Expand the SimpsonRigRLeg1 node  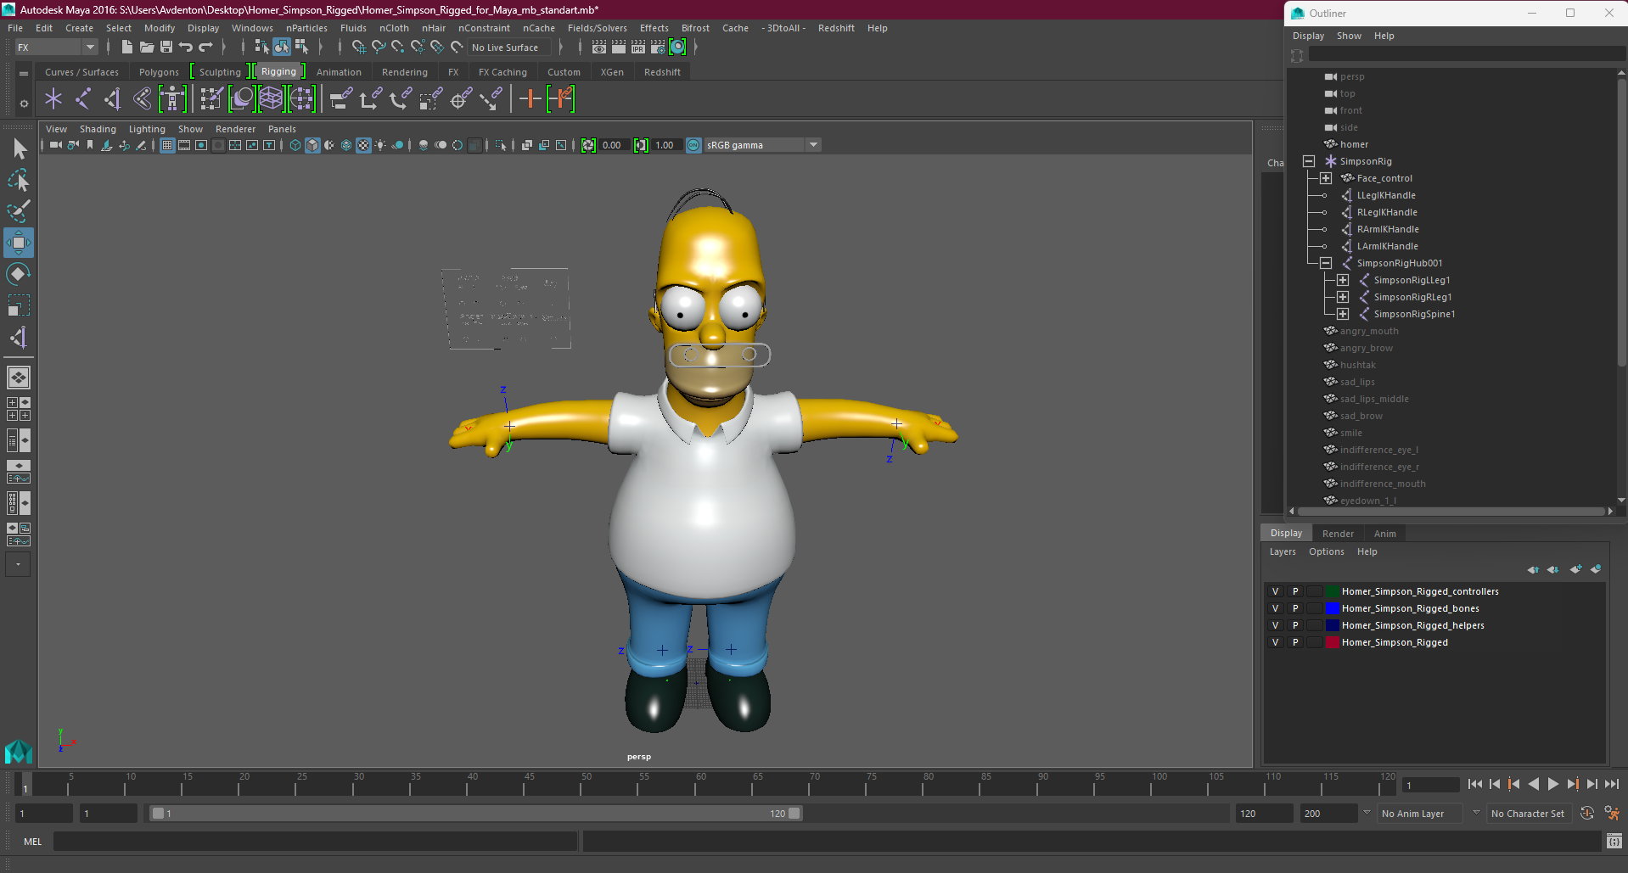1343,297
